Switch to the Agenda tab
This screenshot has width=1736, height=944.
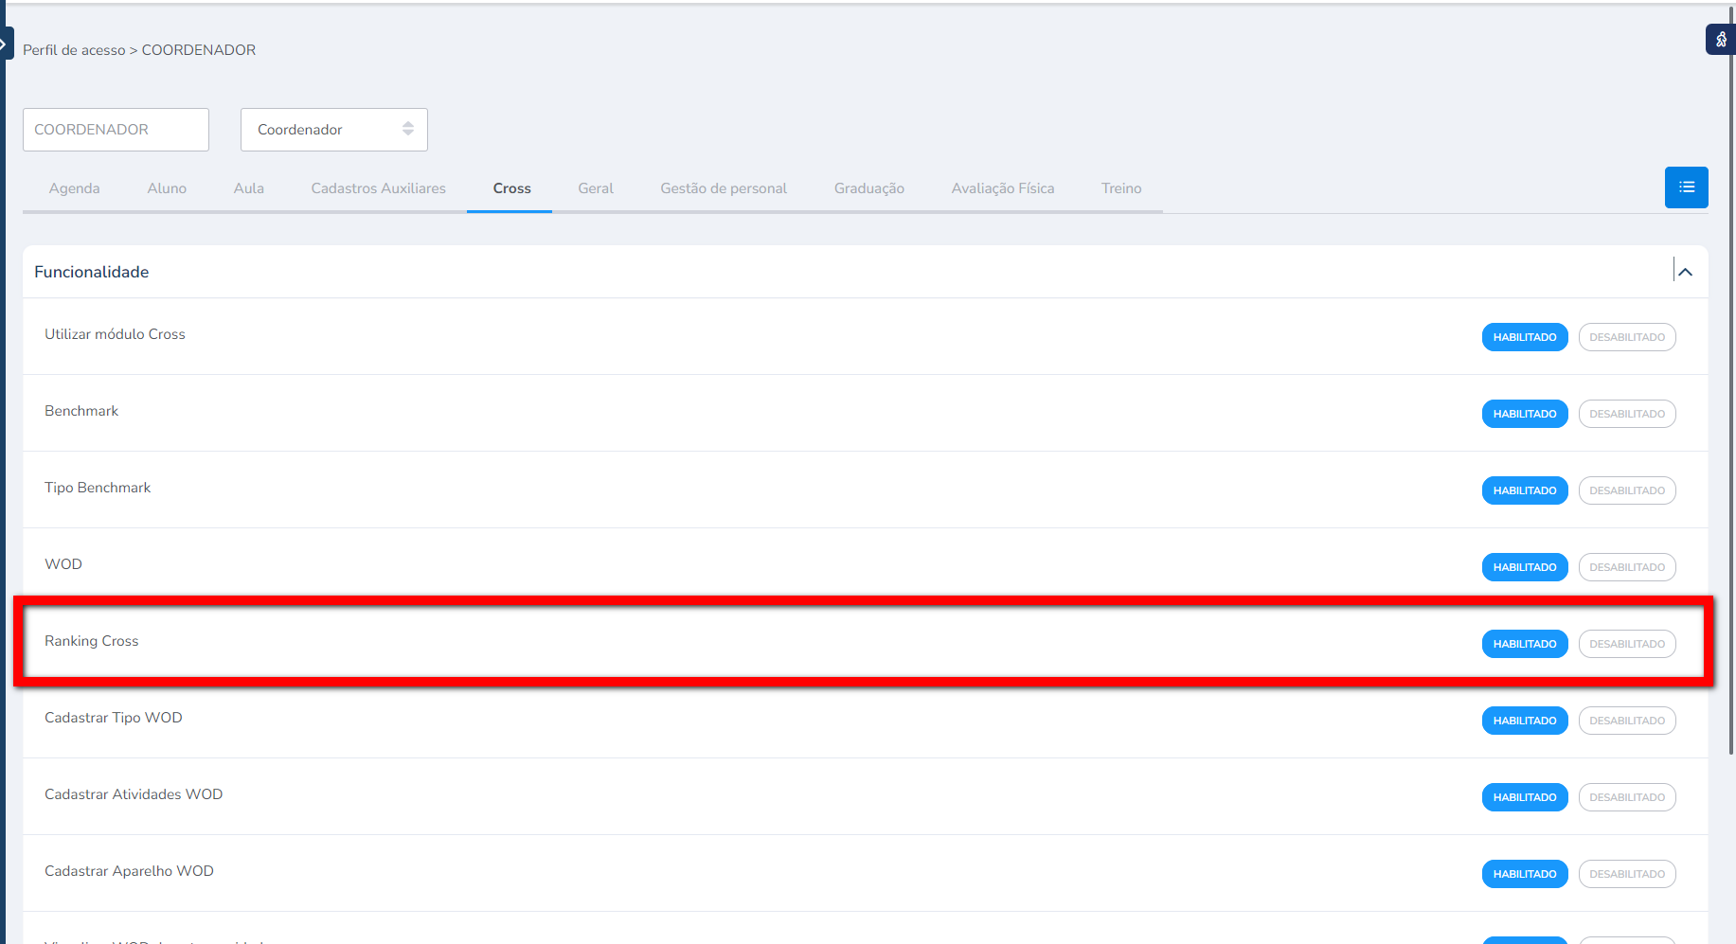(x=74, y=188)
